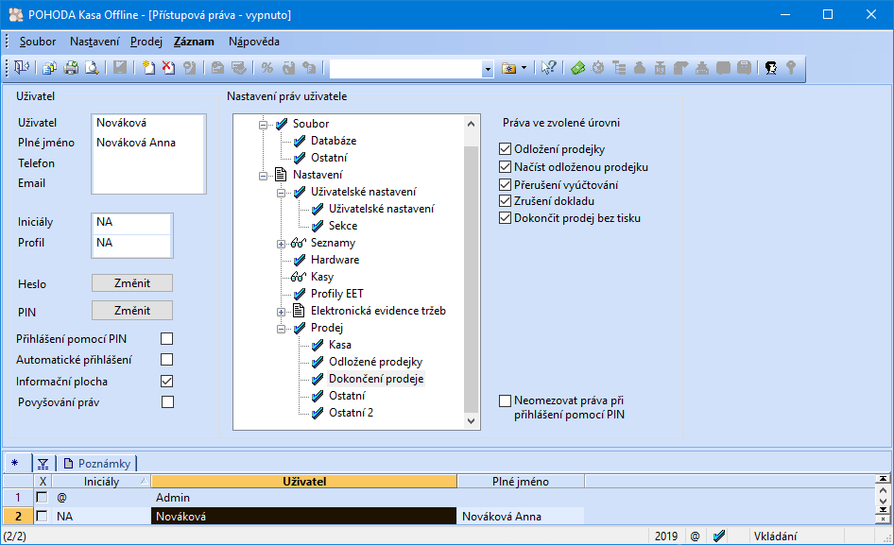Enable Přihlášení pomocí PIN checkbox
This screenshot has height=545, width=894.
[x=166, y=339]
